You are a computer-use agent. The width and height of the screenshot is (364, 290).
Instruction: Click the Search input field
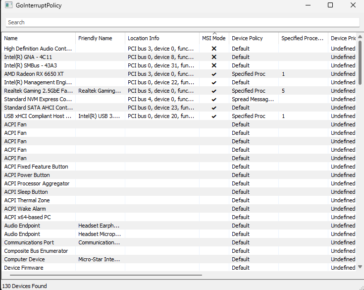[183, 22]
